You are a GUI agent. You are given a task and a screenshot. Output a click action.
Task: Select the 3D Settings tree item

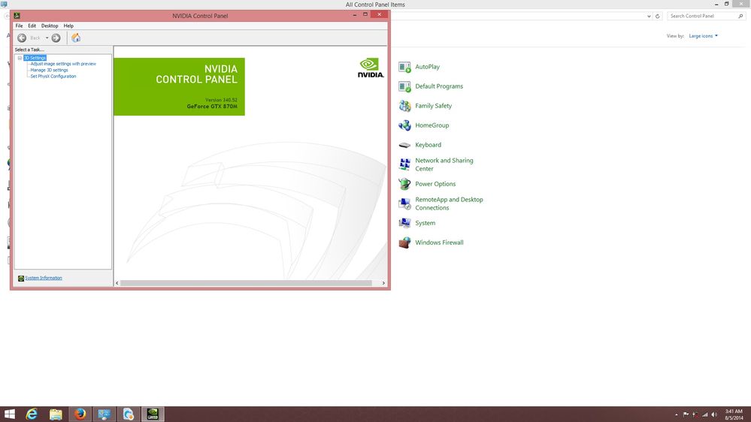pos(35,58)
